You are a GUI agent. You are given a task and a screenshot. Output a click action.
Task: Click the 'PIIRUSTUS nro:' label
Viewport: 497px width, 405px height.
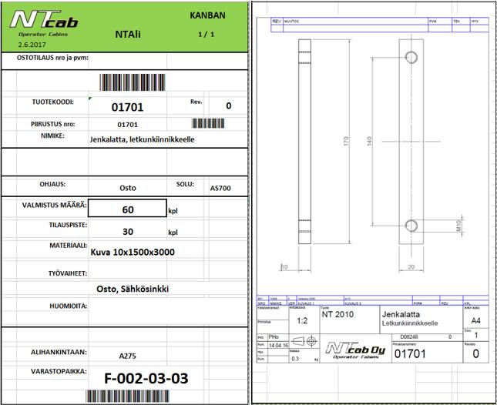point(53,124)
